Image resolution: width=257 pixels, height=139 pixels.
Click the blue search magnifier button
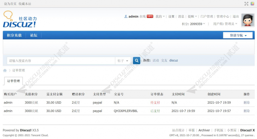pyautogui.click(x=136, y=61)
